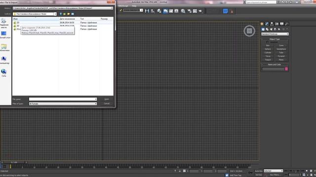
Task: Open the MAXScript menu
Action: point(123,6)
